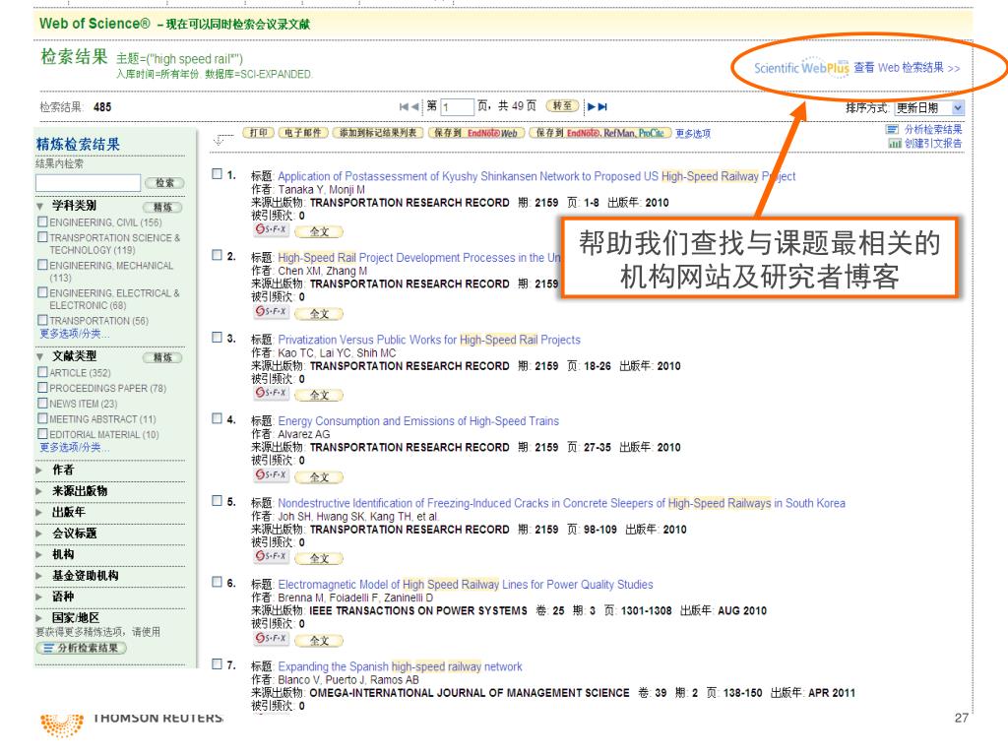1008x756 pixels.
Task: Open the 排序方式 sort dropdown
Action: pos(930,108)
